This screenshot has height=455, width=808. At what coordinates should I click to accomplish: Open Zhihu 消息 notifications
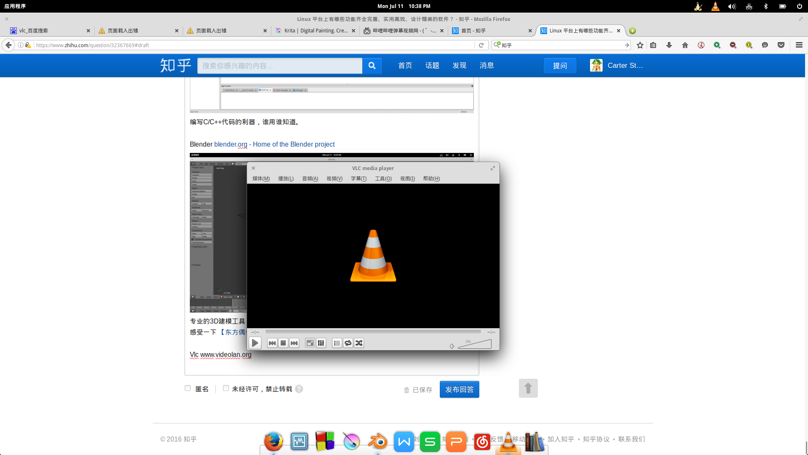(x=487, y=65)
